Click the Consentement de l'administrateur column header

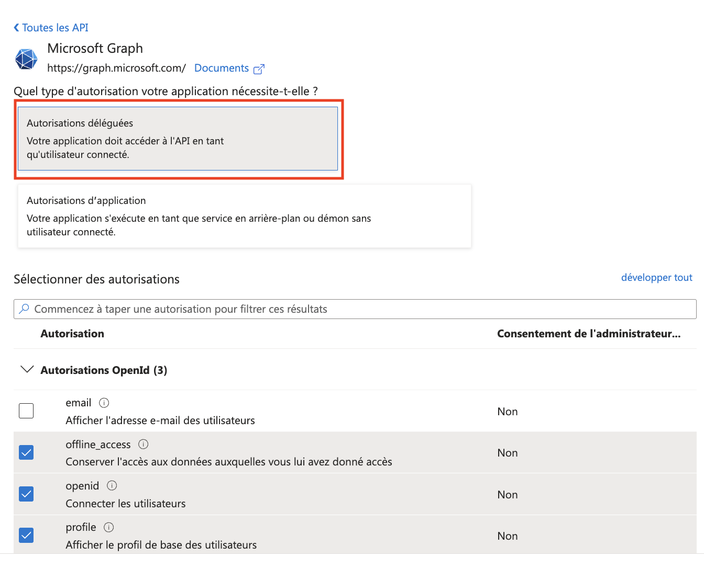point(588,334)
